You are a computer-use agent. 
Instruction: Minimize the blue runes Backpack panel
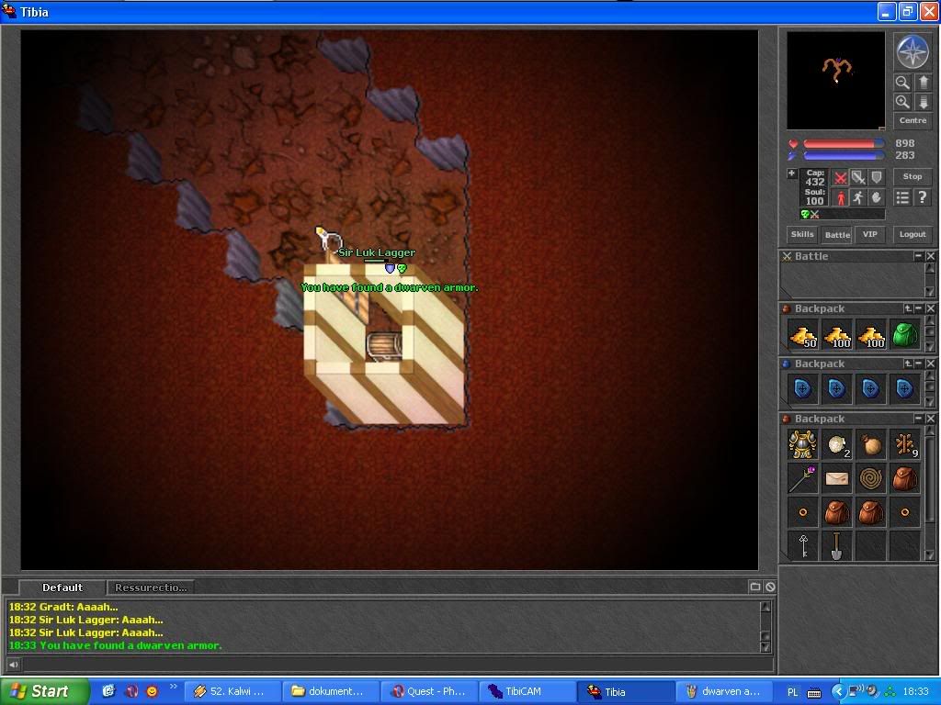918,364
